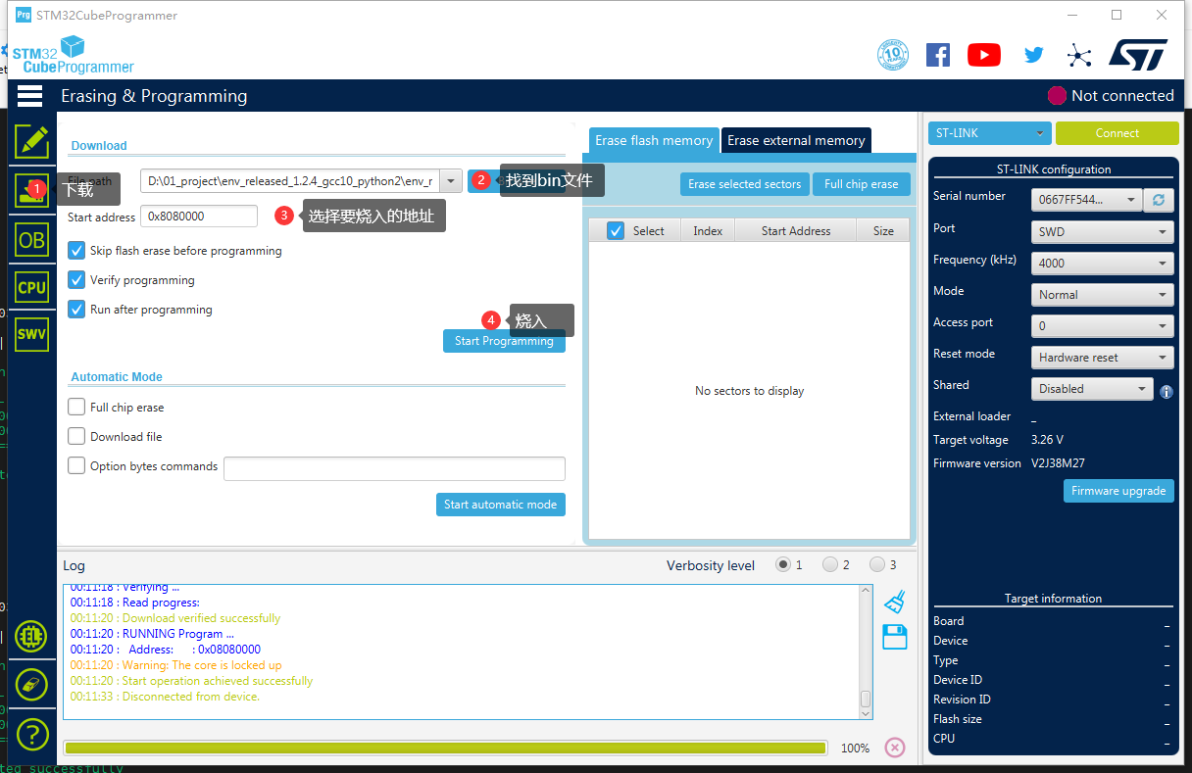Click the STM32CubeProgrammer logo
The image size is (1192, 773).
coord(73,55)
